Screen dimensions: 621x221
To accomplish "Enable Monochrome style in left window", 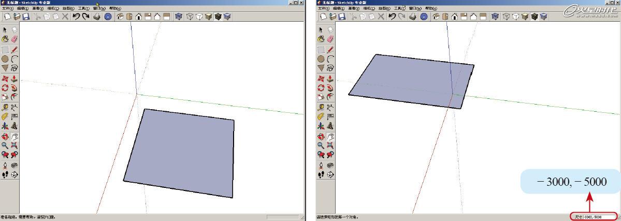I will [227, 17].
